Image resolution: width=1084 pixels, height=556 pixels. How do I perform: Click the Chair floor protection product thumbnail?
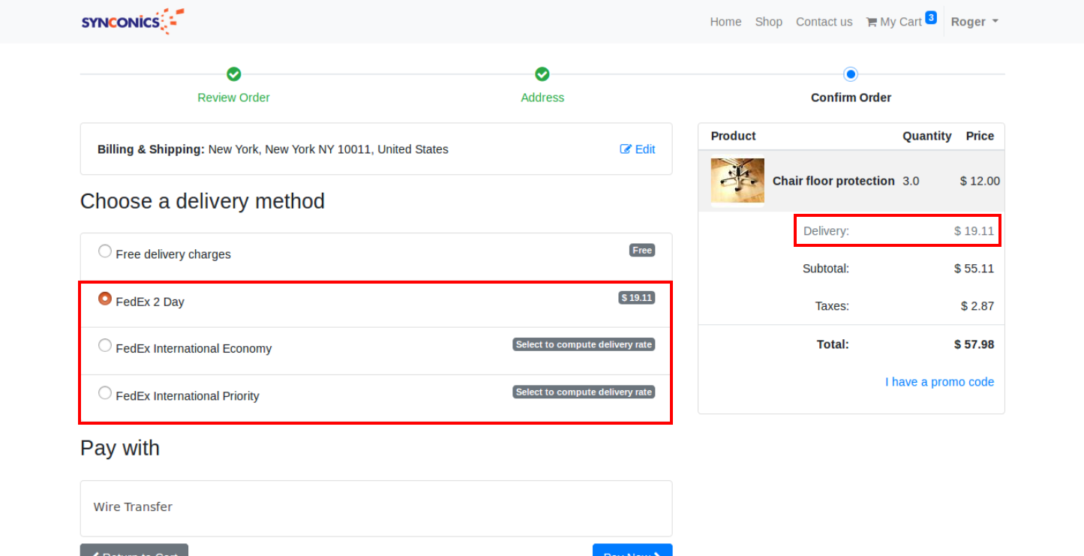[737, 181]
